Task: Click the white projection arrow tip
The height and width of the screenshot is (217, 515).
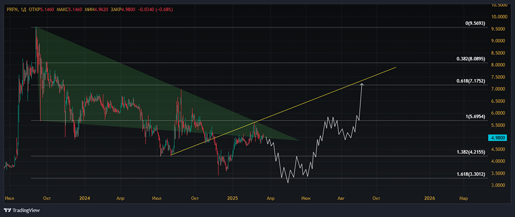Action: click(x=362, y=83)
